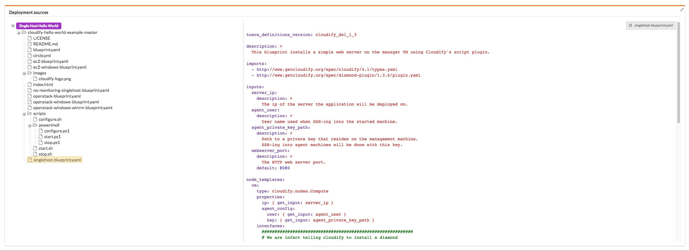
Task: Click the circle.yml file icon
Action: tap(30, 56)
